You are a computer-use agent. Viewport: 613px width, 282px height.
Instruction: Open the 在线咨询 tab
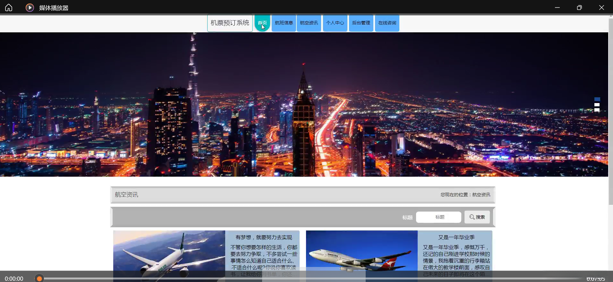(387, 23)
